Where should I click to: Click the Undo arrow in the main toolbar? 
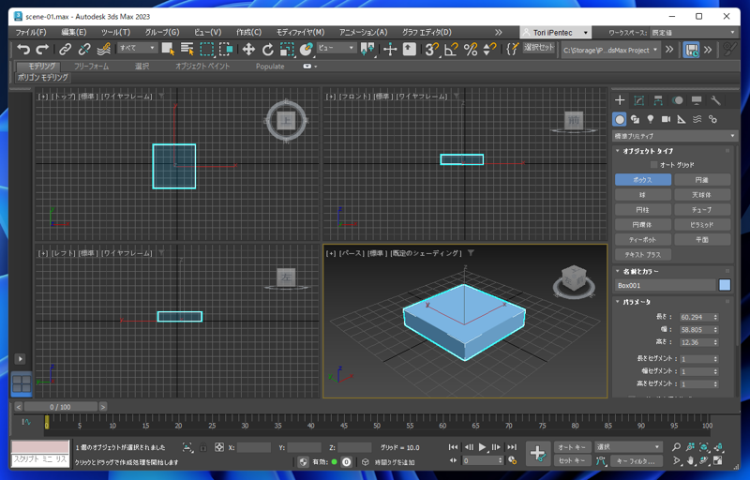pyautogui.click(x=22, y=49)
